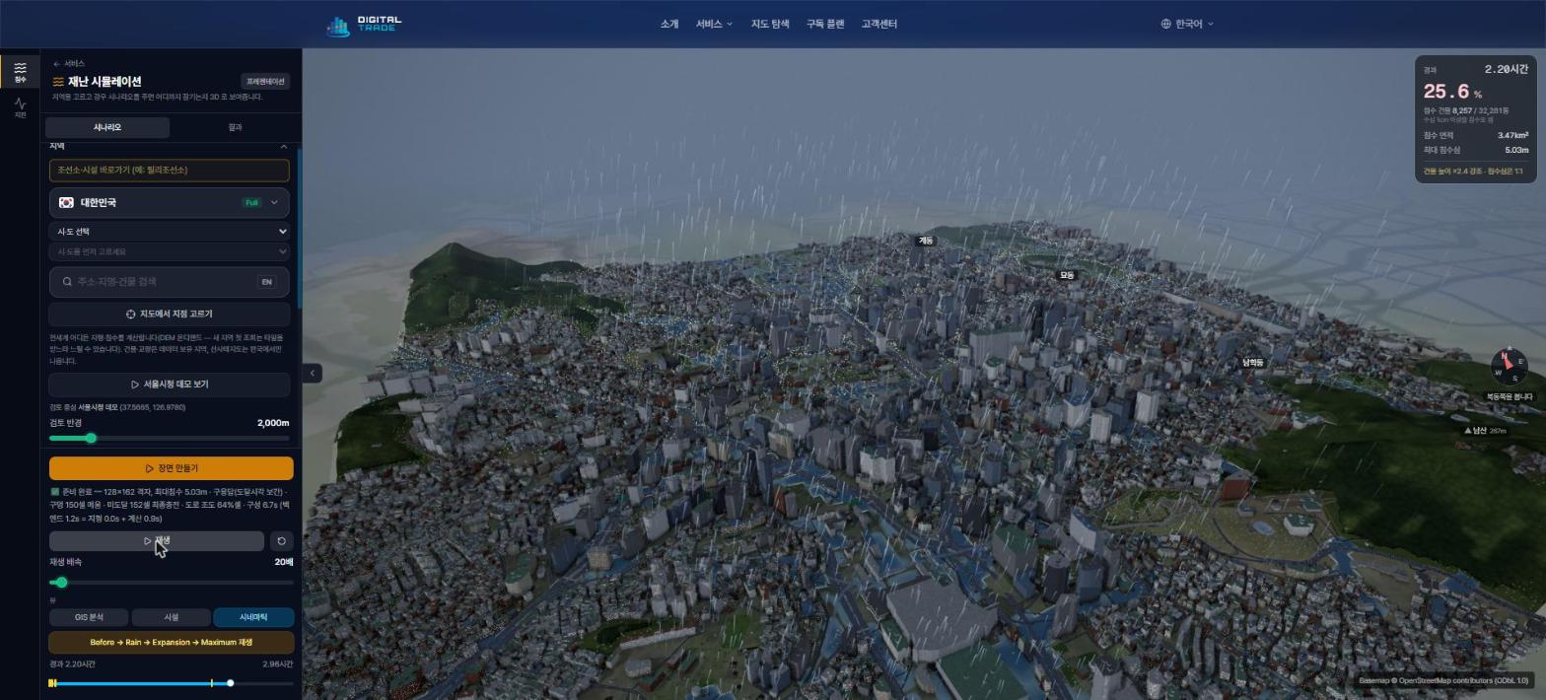Click the green Full badge

click(251, 203)
